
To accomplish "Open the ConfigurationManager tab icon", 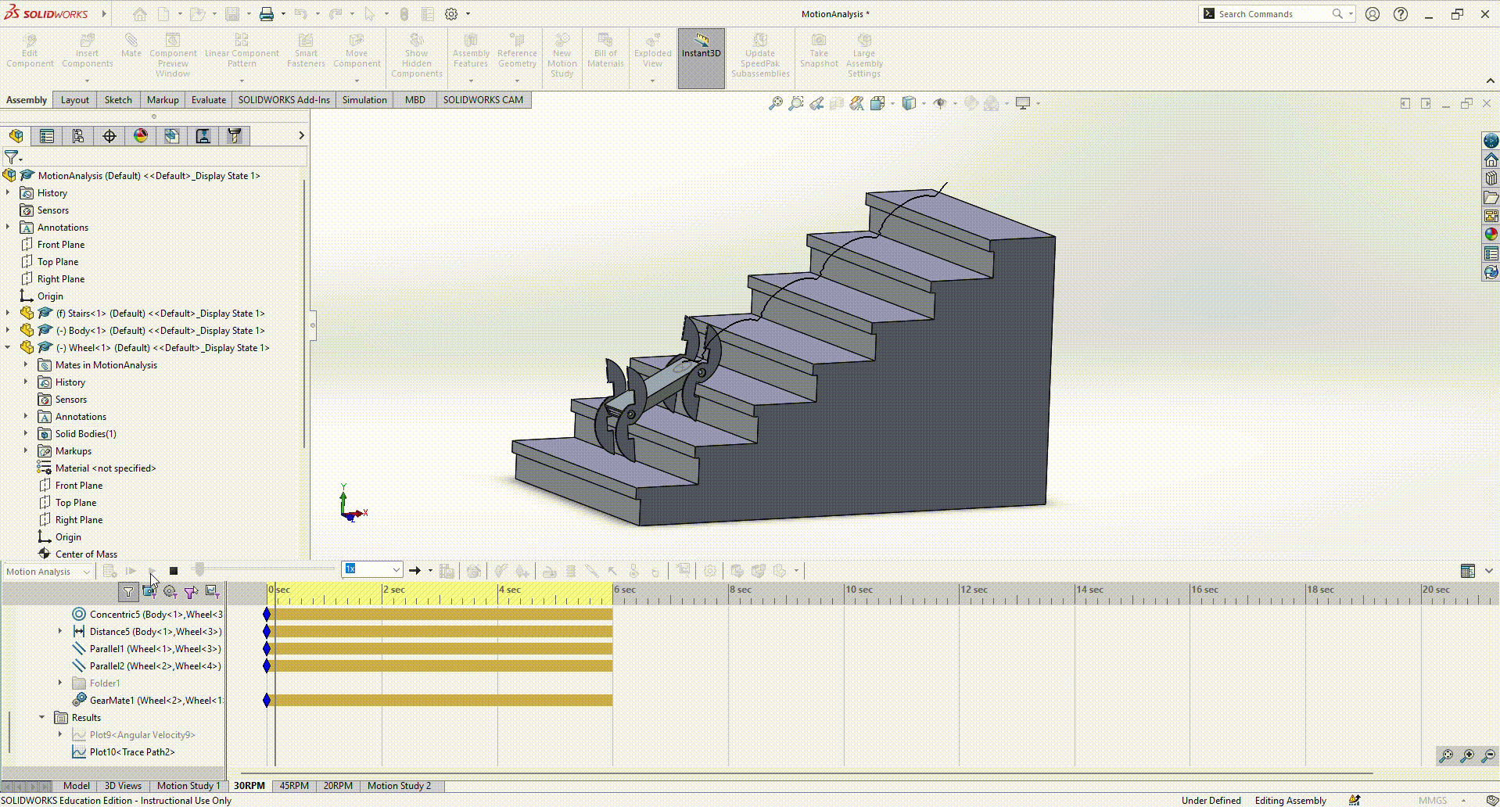I will pos(78,136).
